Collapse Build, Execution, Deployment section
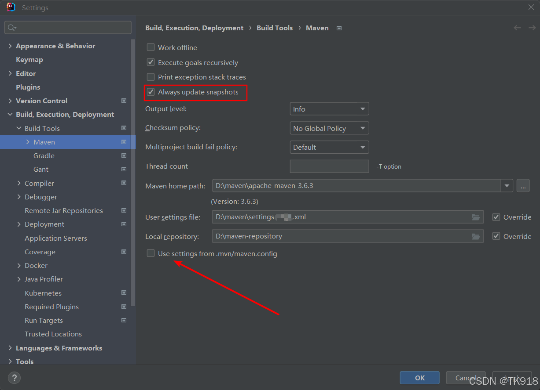The height and width of the screenshot is (390, 540). click(10, 115)
